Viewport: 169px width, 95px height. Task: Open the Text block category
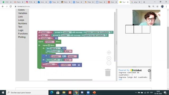click(x=20, y=27)
